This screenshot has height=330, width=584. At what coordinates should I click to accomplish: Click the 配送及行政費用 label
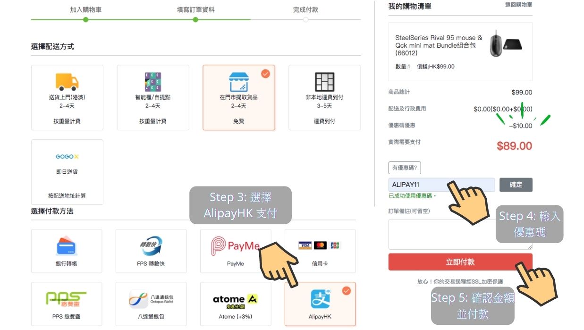click(407, 109)
